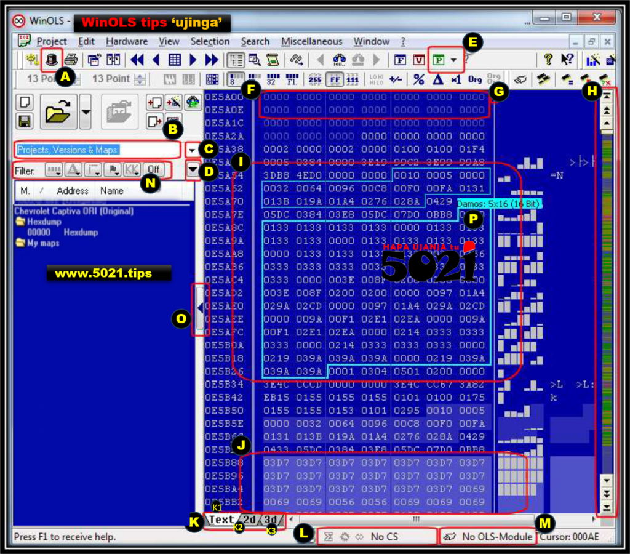Toggle the Org original values view
This screenshot has height=554, width=630.
[x=474, y=79]
